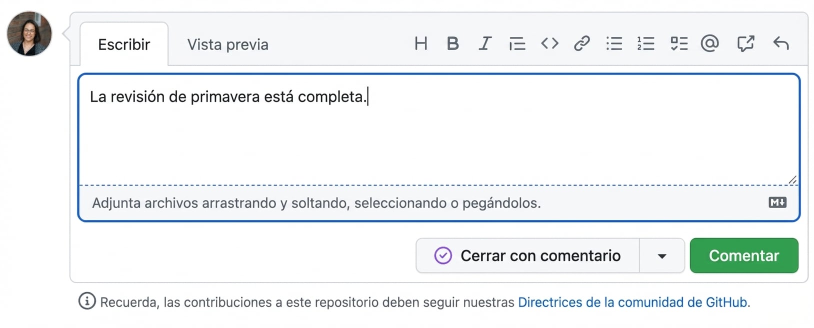Insert a task list icon
Viewport: 814px width, 328px height.
679,44
